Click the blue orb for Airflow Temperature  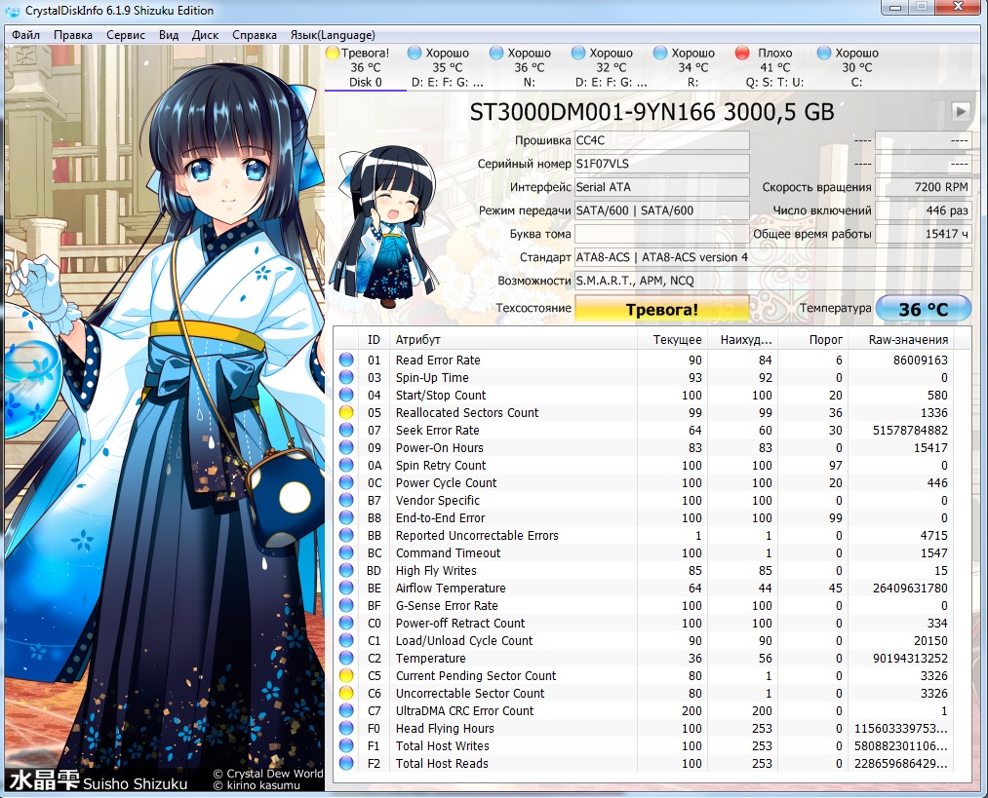346,588
